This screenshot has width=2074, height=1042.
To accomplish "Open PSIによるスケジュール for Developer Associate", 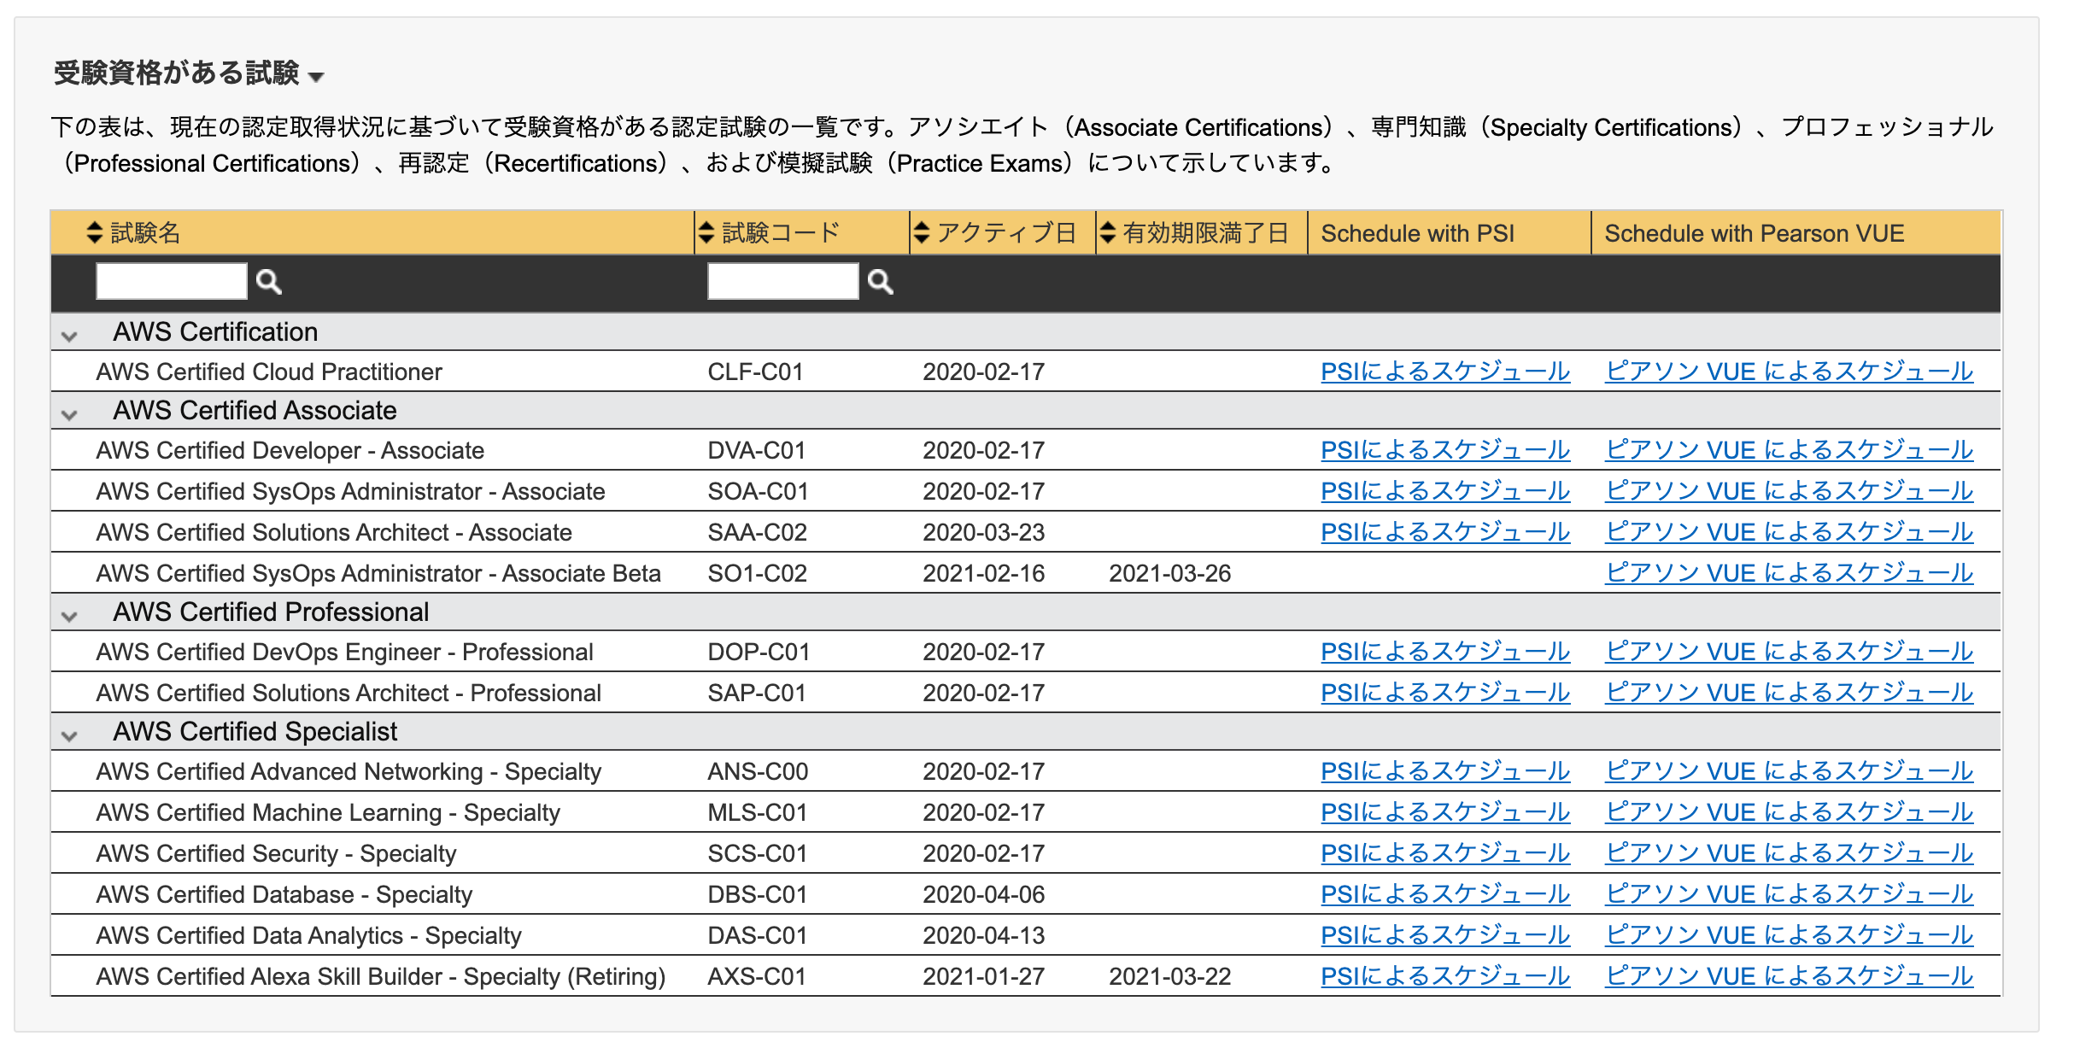I will pos(1445,450).
